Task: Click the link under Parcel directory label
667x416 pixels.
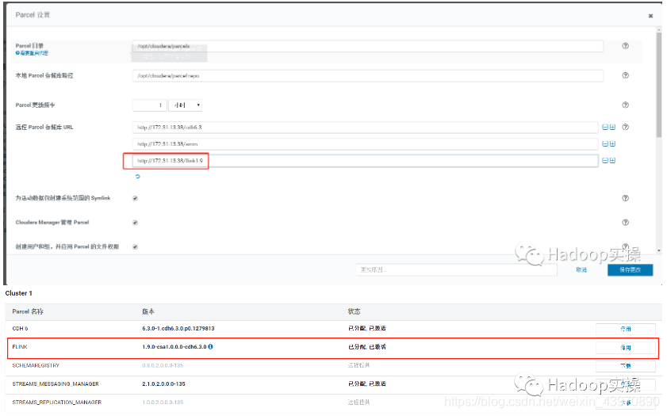Action: click(32, 53)
